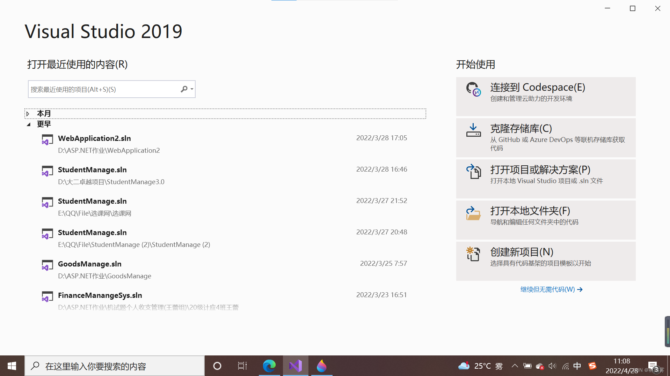Viewport: 670px width, 376px height.
Task: Show hidden system tray icons
Action: click(x=515, y=366)
